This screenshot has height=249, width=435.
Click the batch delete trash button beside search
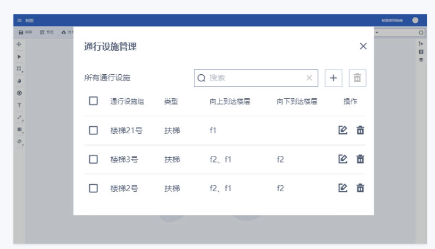click(x=357, y=78)
